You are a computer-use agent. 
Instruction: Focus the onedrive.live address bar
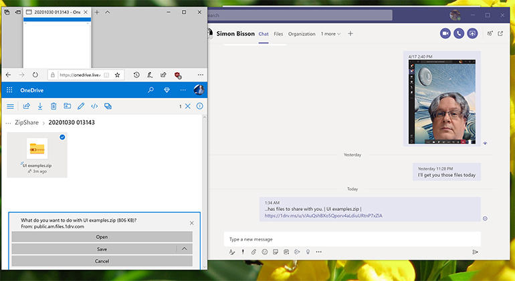(80, 75)
